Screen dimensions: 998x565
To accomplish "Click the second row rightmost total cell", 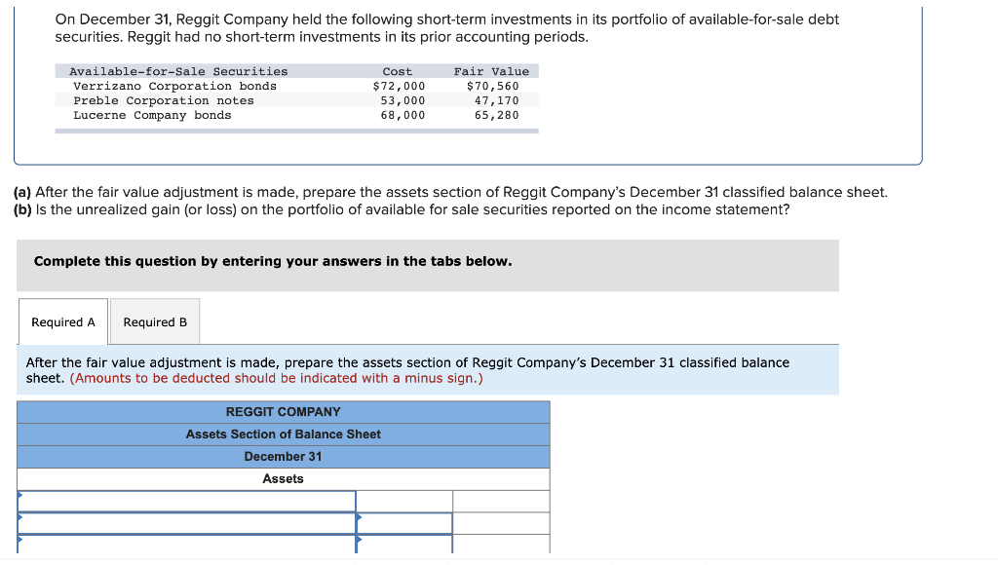I will 500,523.
